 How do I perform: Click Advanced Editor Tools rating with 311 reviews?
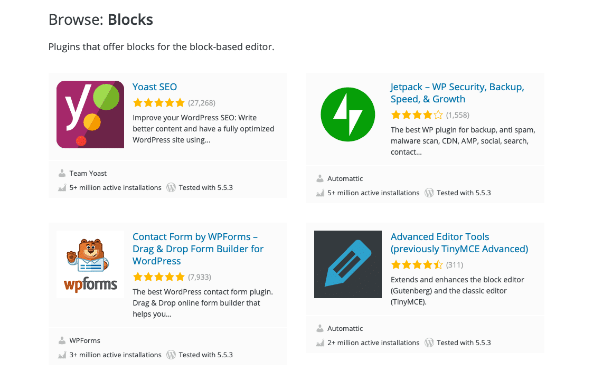pos(417,265)
